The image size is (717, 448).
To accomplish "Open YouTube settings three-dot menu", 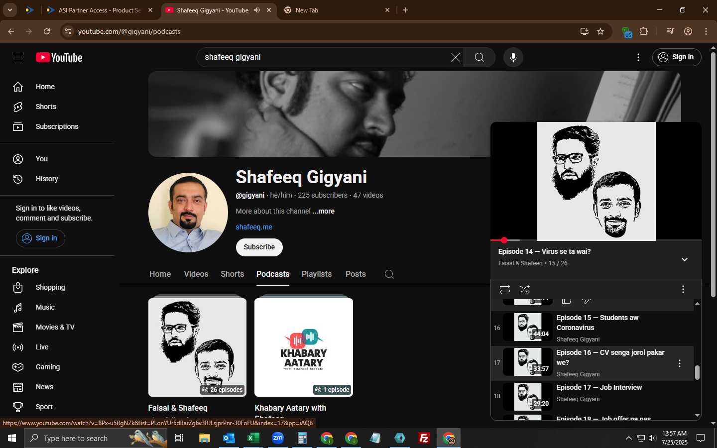I will click(638, 57).
